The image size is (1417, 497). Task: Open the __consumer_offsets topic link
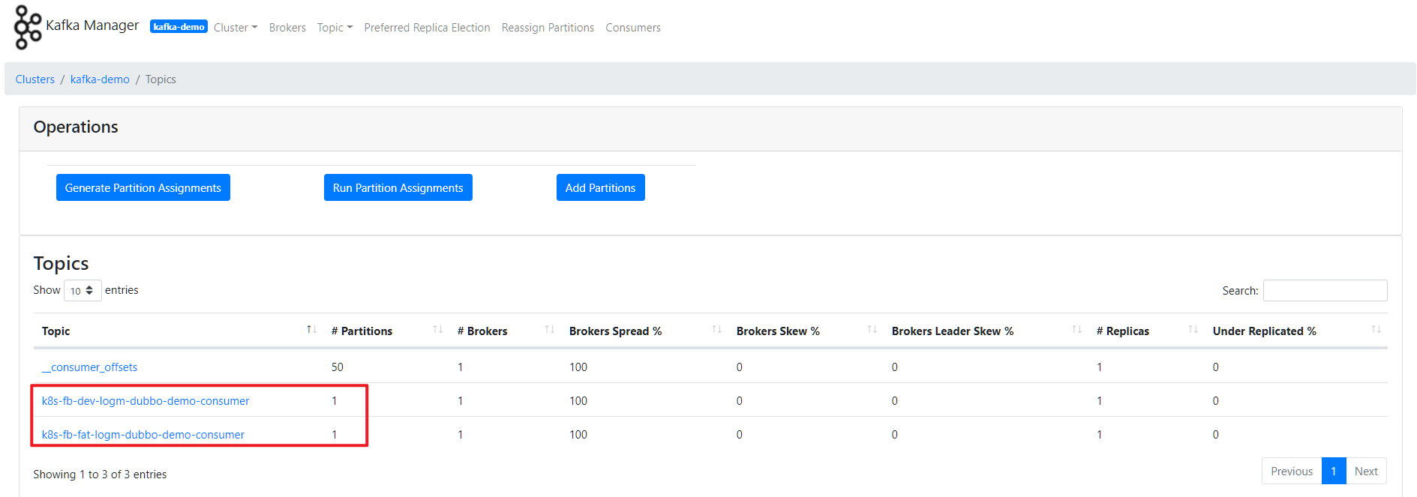(x=90, y=367)
